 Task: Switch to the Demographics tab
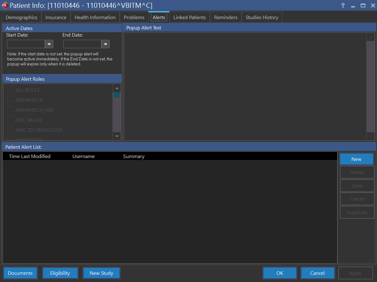pos(21,17)
